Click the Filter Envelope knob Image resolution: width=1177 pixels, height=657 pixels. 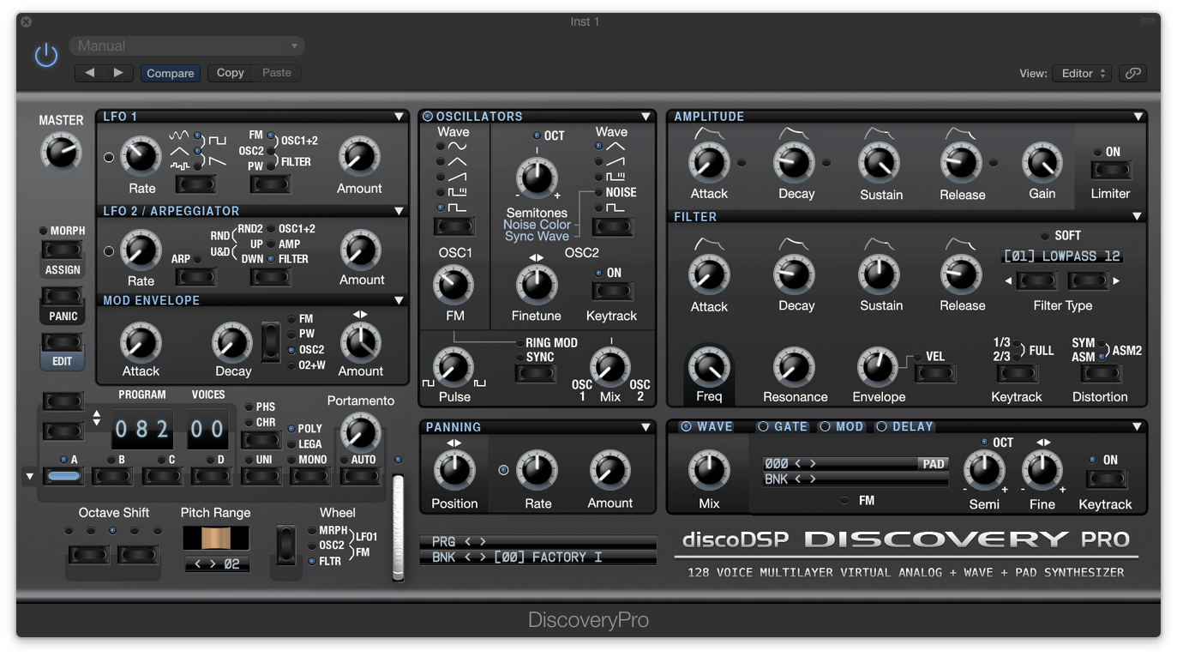click(x=878, y=367)
